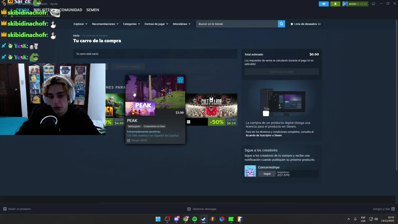Expand the Explorar dropdown

point(80,24)
